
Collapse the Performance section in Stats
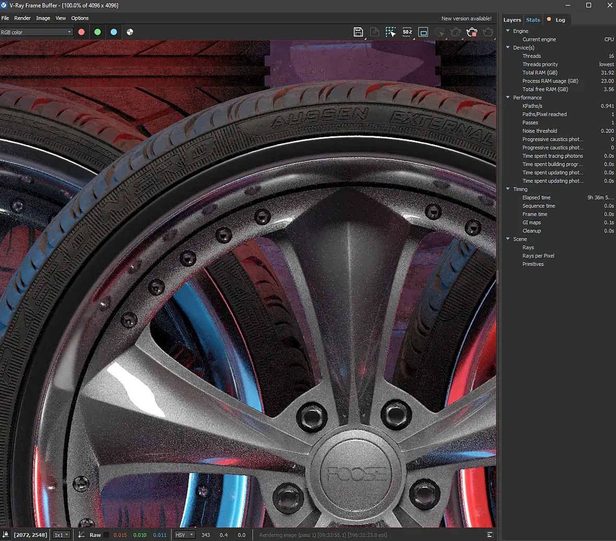pyautogui.click(x=507, y=98)
